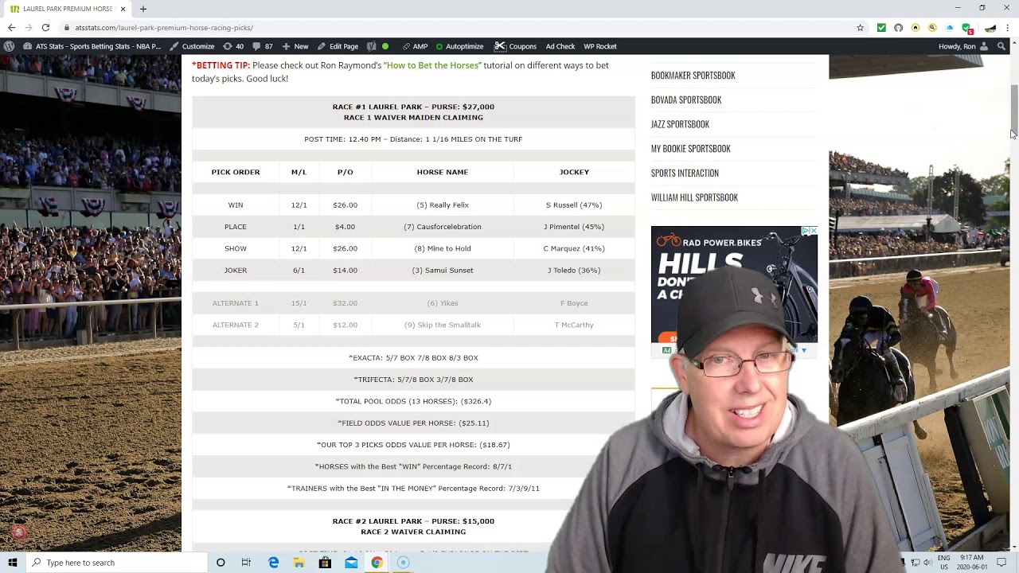
Task: Open the Sports Interaction link
Action: coord(685,173)
